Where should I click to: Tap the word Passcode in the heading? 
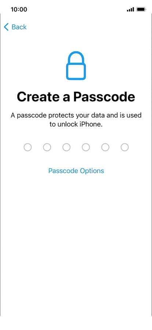tap(104, 96)
